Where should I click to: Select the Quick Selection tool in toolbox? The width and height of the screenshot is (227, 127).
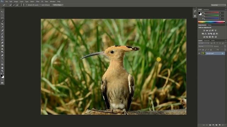[x=2, y=21]
